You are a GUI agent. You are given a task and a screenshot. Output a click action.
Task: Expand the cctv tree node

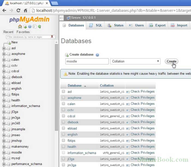tap(4, 66)
